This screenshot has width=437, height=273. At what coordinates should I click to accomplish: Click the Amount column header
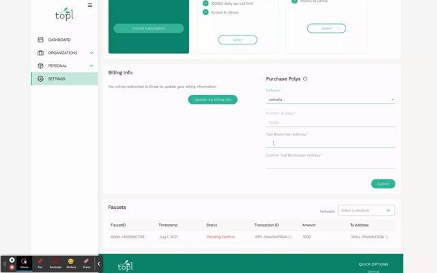(309, 225)
